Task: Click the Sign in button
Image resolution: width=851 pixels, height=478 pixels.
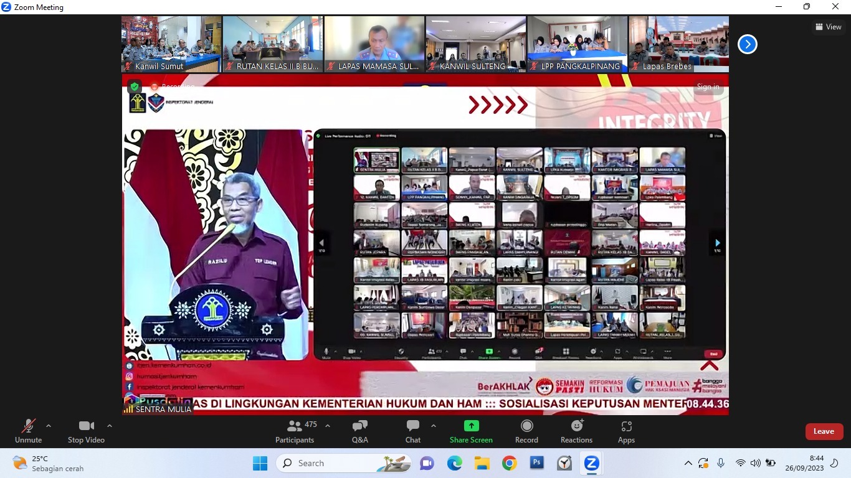Action: pos(708,87)
